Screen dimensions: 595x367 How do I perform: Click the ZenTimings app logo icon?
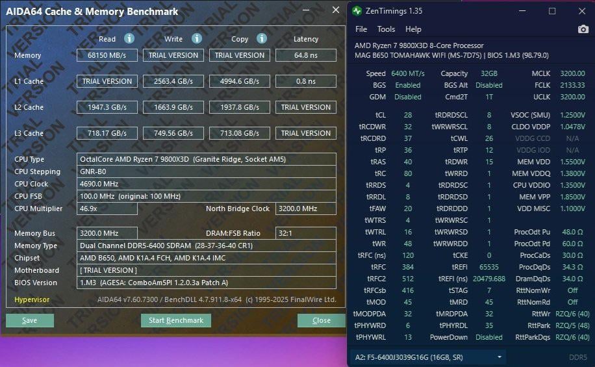pos(357,11)
